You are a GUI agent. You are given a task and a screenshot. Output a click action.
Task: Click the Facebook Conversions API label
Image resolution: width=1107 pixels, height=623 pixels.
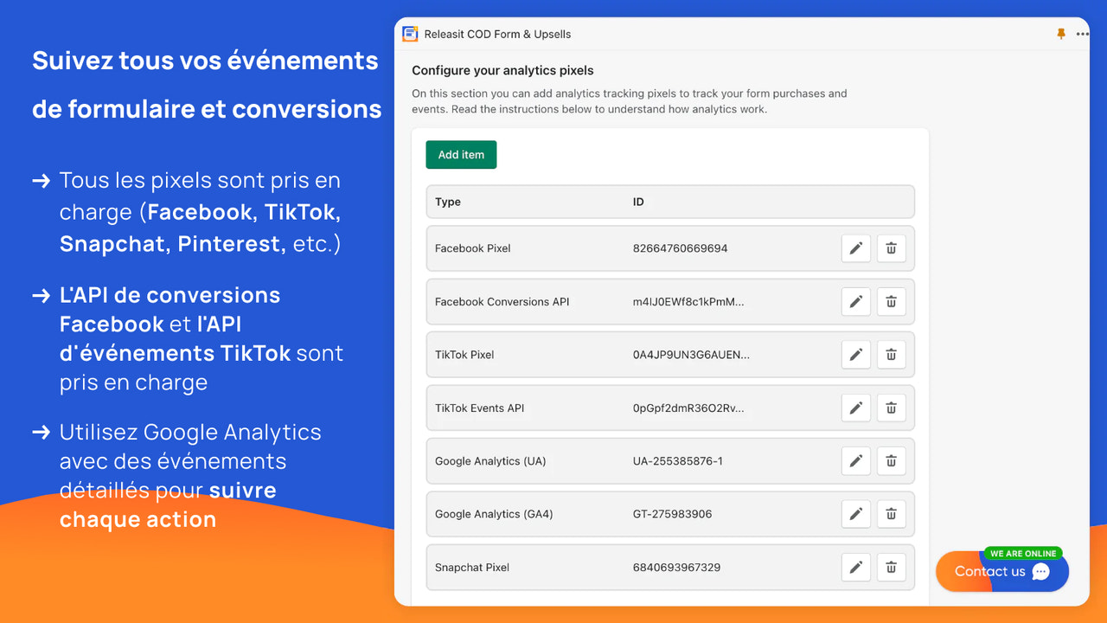(502, 302)
